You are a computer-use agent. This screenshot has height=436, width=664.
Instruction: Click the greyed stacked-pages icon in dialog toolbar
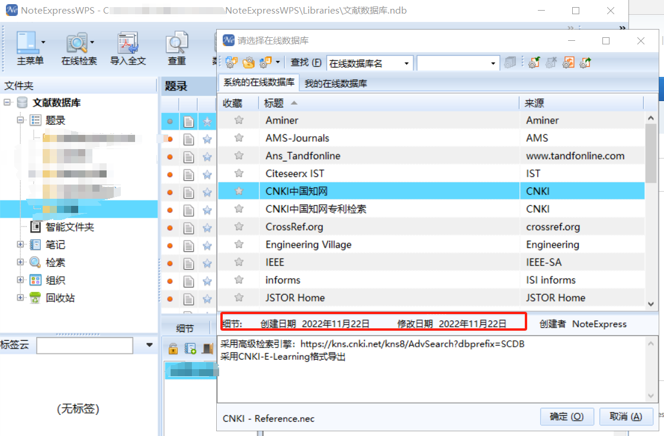tap(510, 63)
